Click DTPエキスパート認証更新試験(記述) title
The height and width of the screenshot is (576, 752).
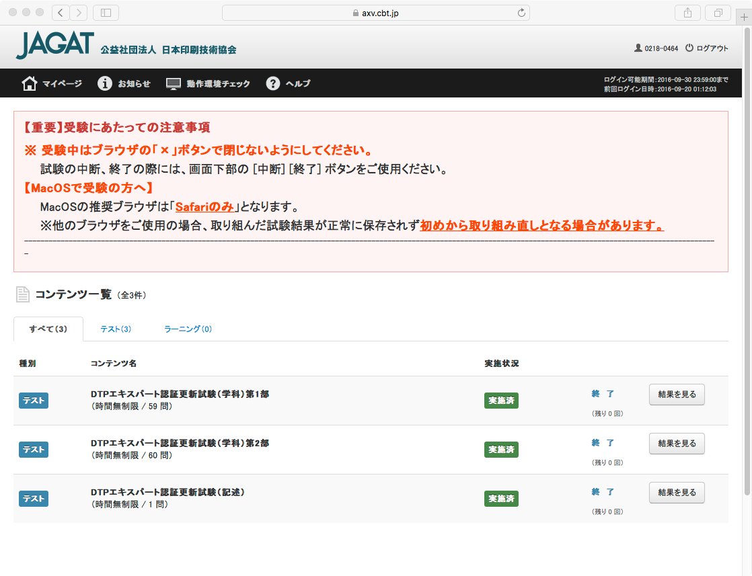click(167, 492)
